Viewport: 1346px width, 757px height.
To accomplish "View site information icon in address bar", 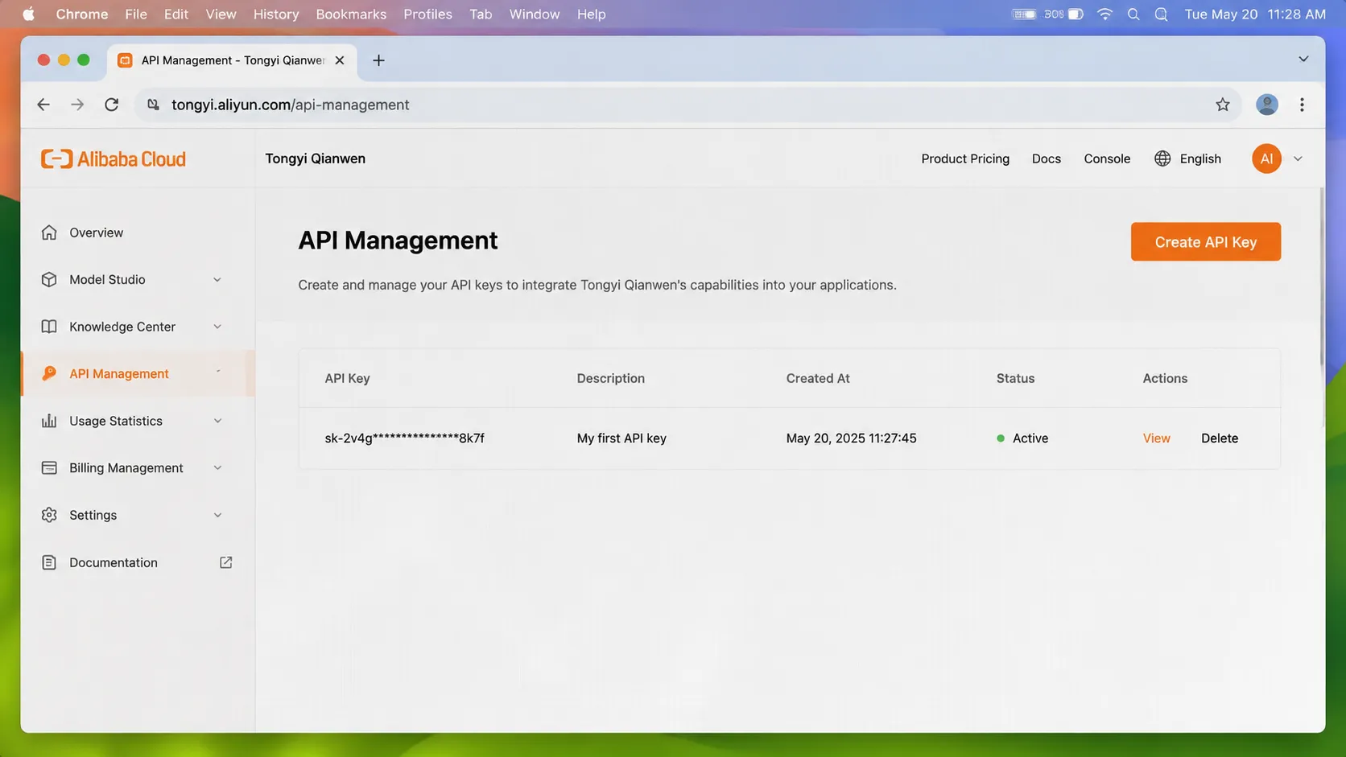I will click(153, 105).
